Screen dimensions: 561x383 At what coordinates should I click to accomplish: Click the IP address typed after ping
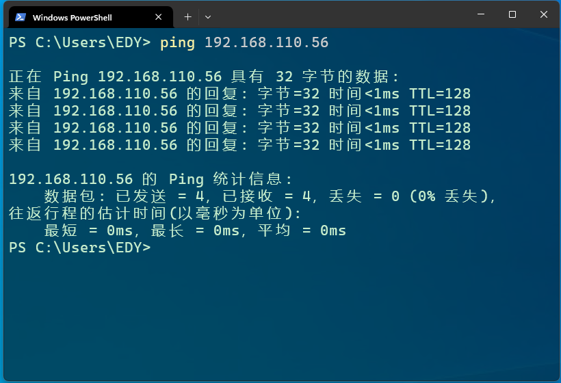[267, 42]
